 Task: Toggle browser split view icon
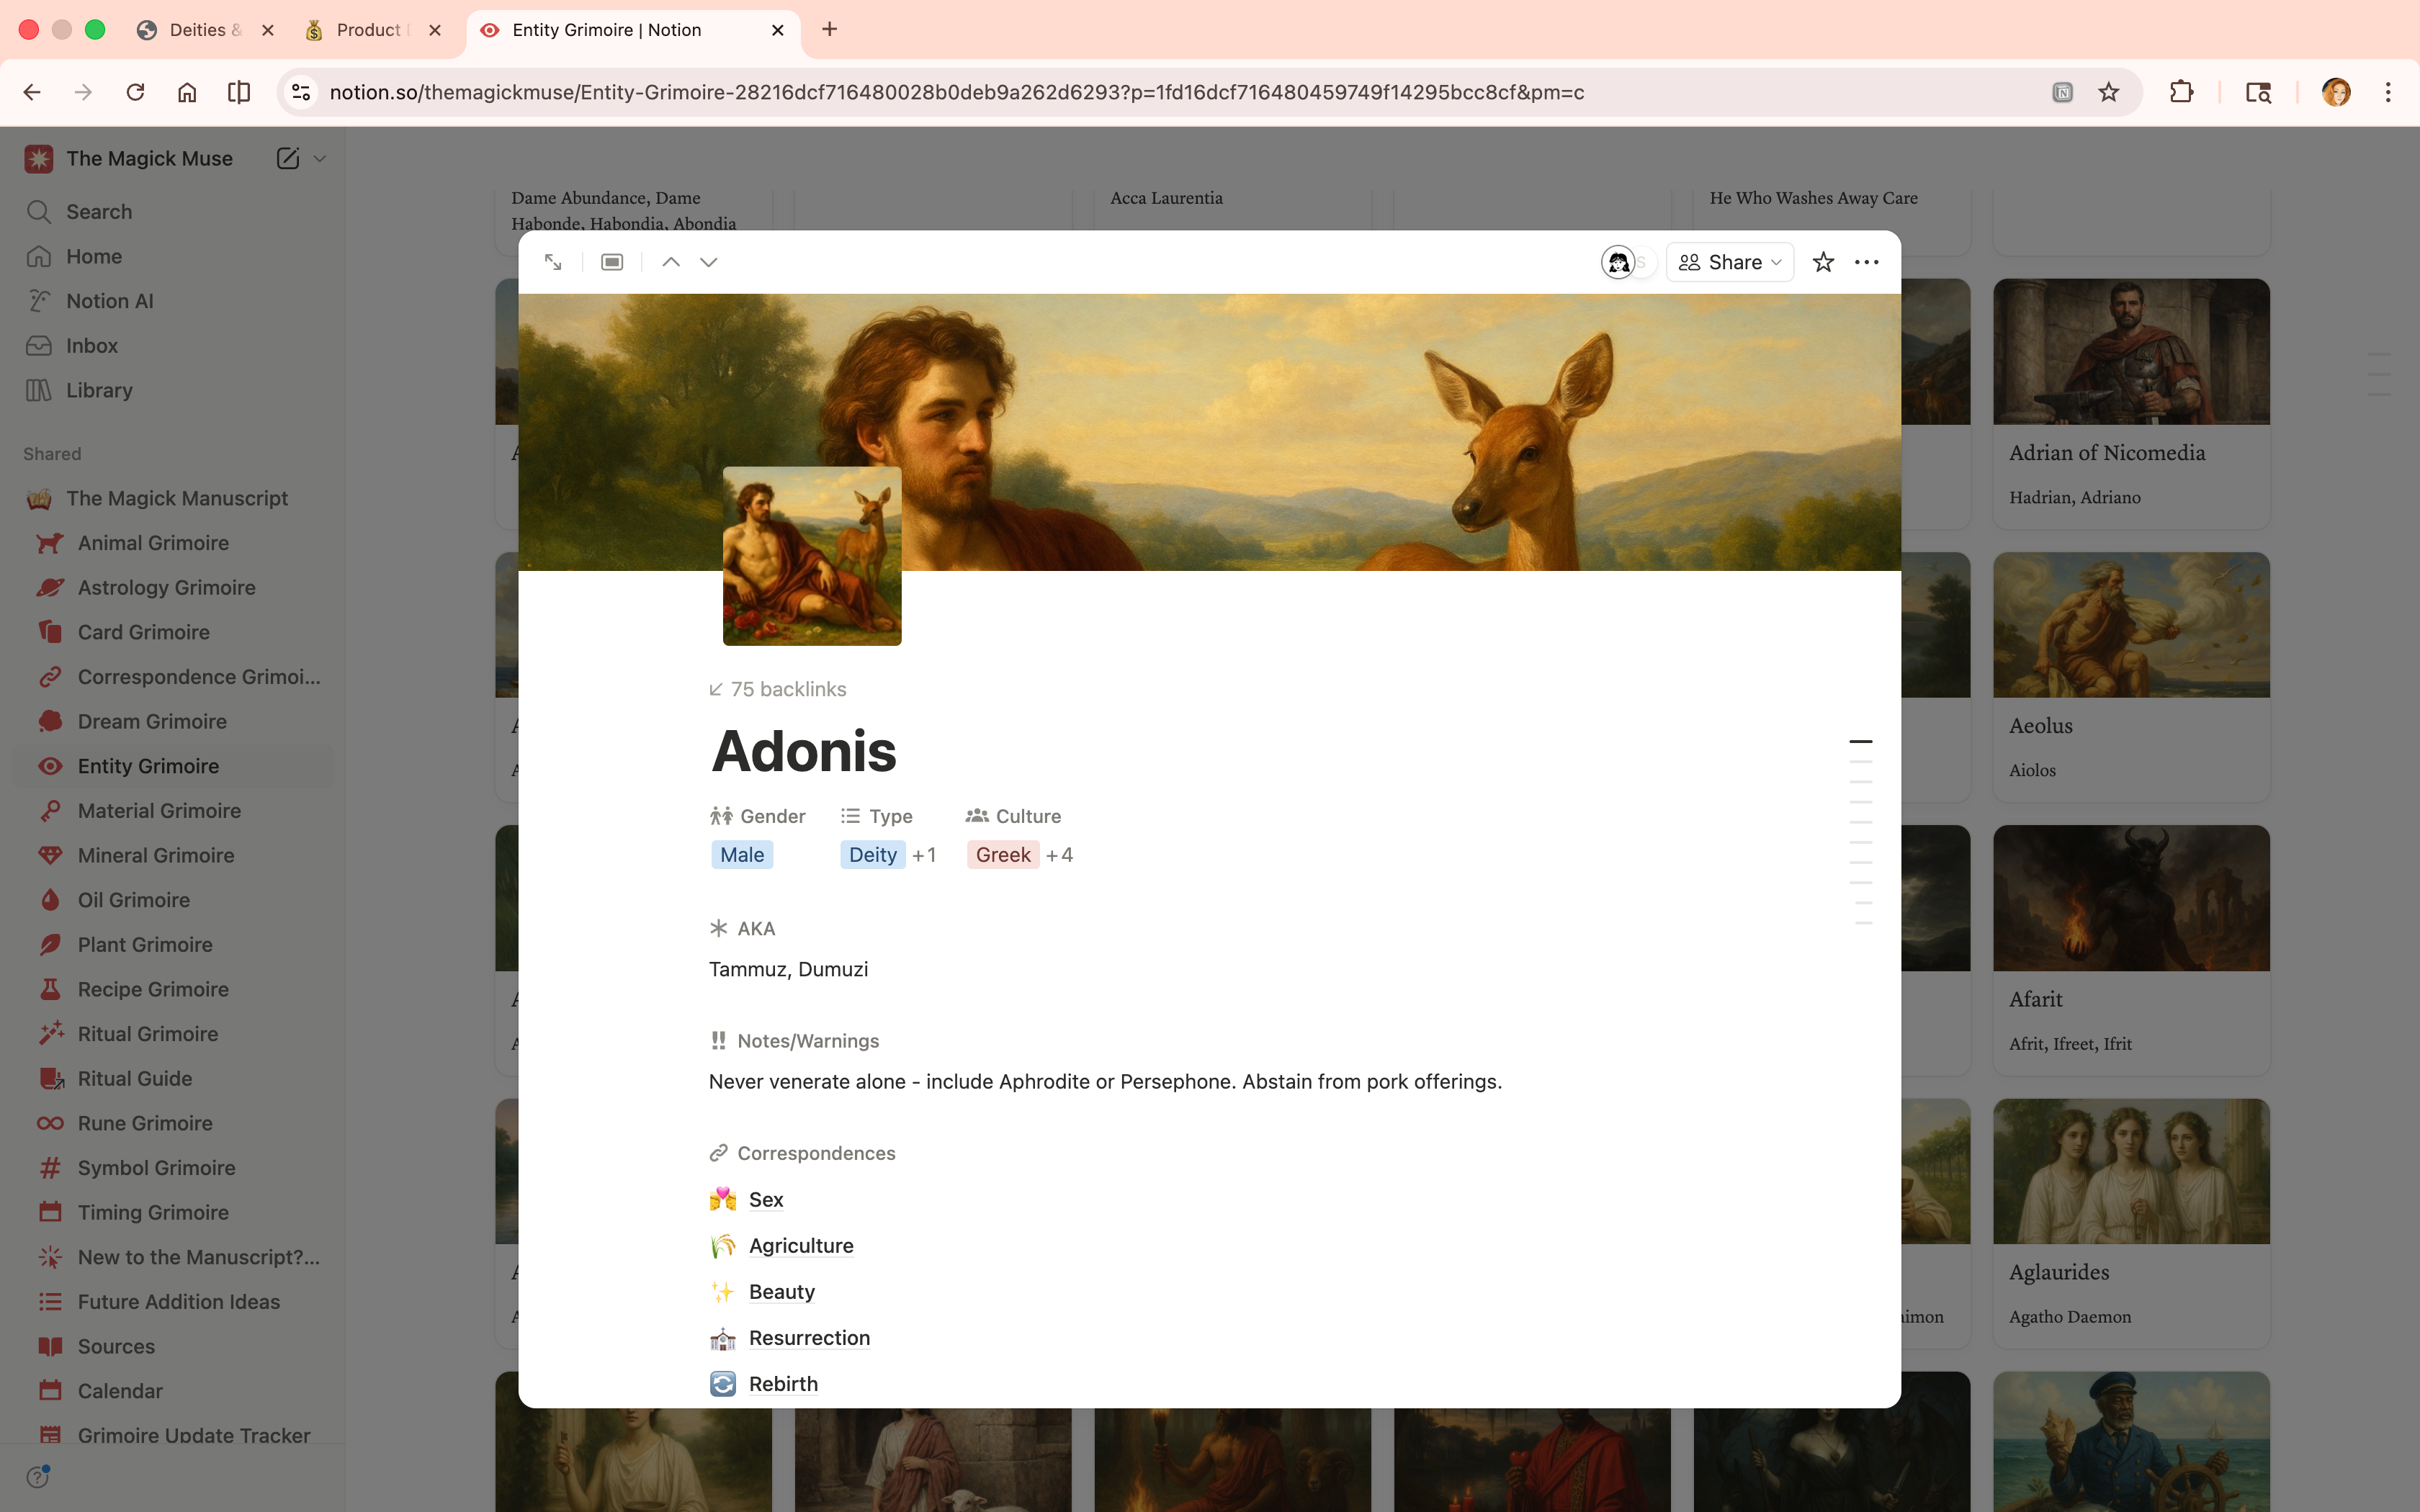click(x=239, y=92)
